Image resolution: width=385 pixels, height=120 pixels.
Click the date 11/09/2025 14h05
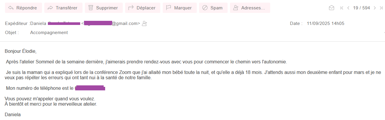point(325,23)
